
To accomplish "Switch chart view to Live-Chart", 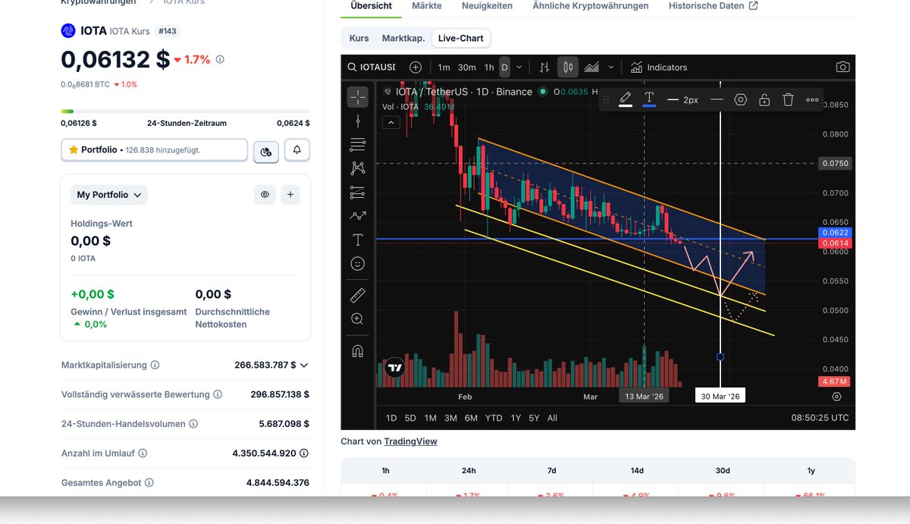I will click(x=461, y=38).
